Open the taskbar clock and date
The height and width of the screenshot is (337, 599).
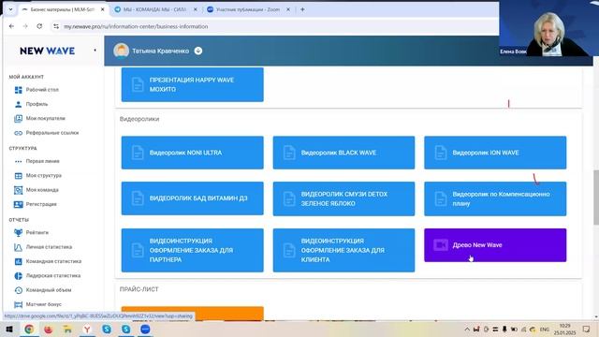564,330
